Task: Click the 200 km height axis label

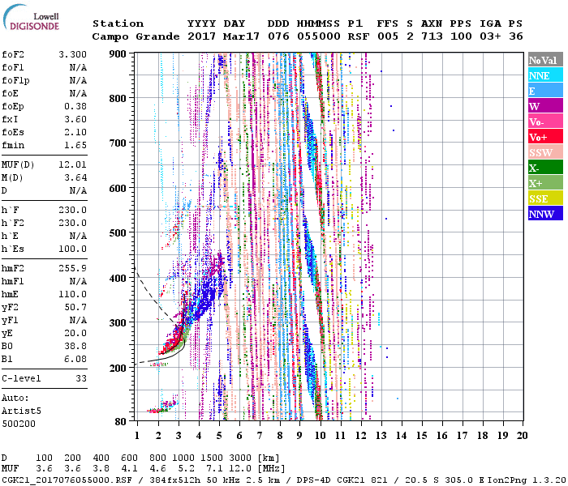Action: pos(118,368)
